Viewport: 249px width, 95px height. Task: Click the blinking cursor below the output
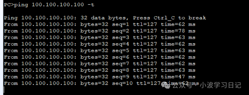[x=4, y=90]
